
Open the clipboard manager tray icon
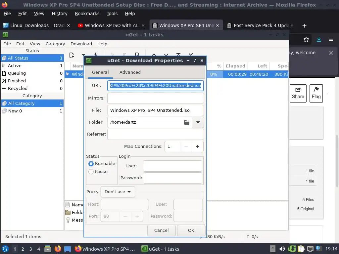[301, 249]
